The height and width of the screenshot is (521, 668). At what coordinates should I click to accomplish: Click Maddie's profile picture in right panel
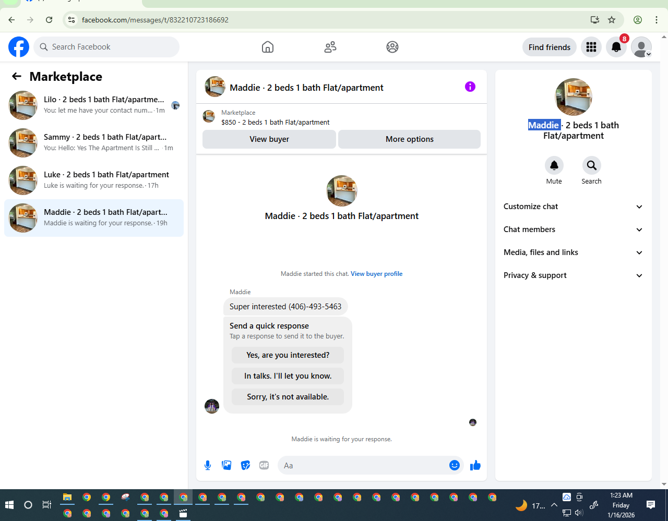coord(574,97)
